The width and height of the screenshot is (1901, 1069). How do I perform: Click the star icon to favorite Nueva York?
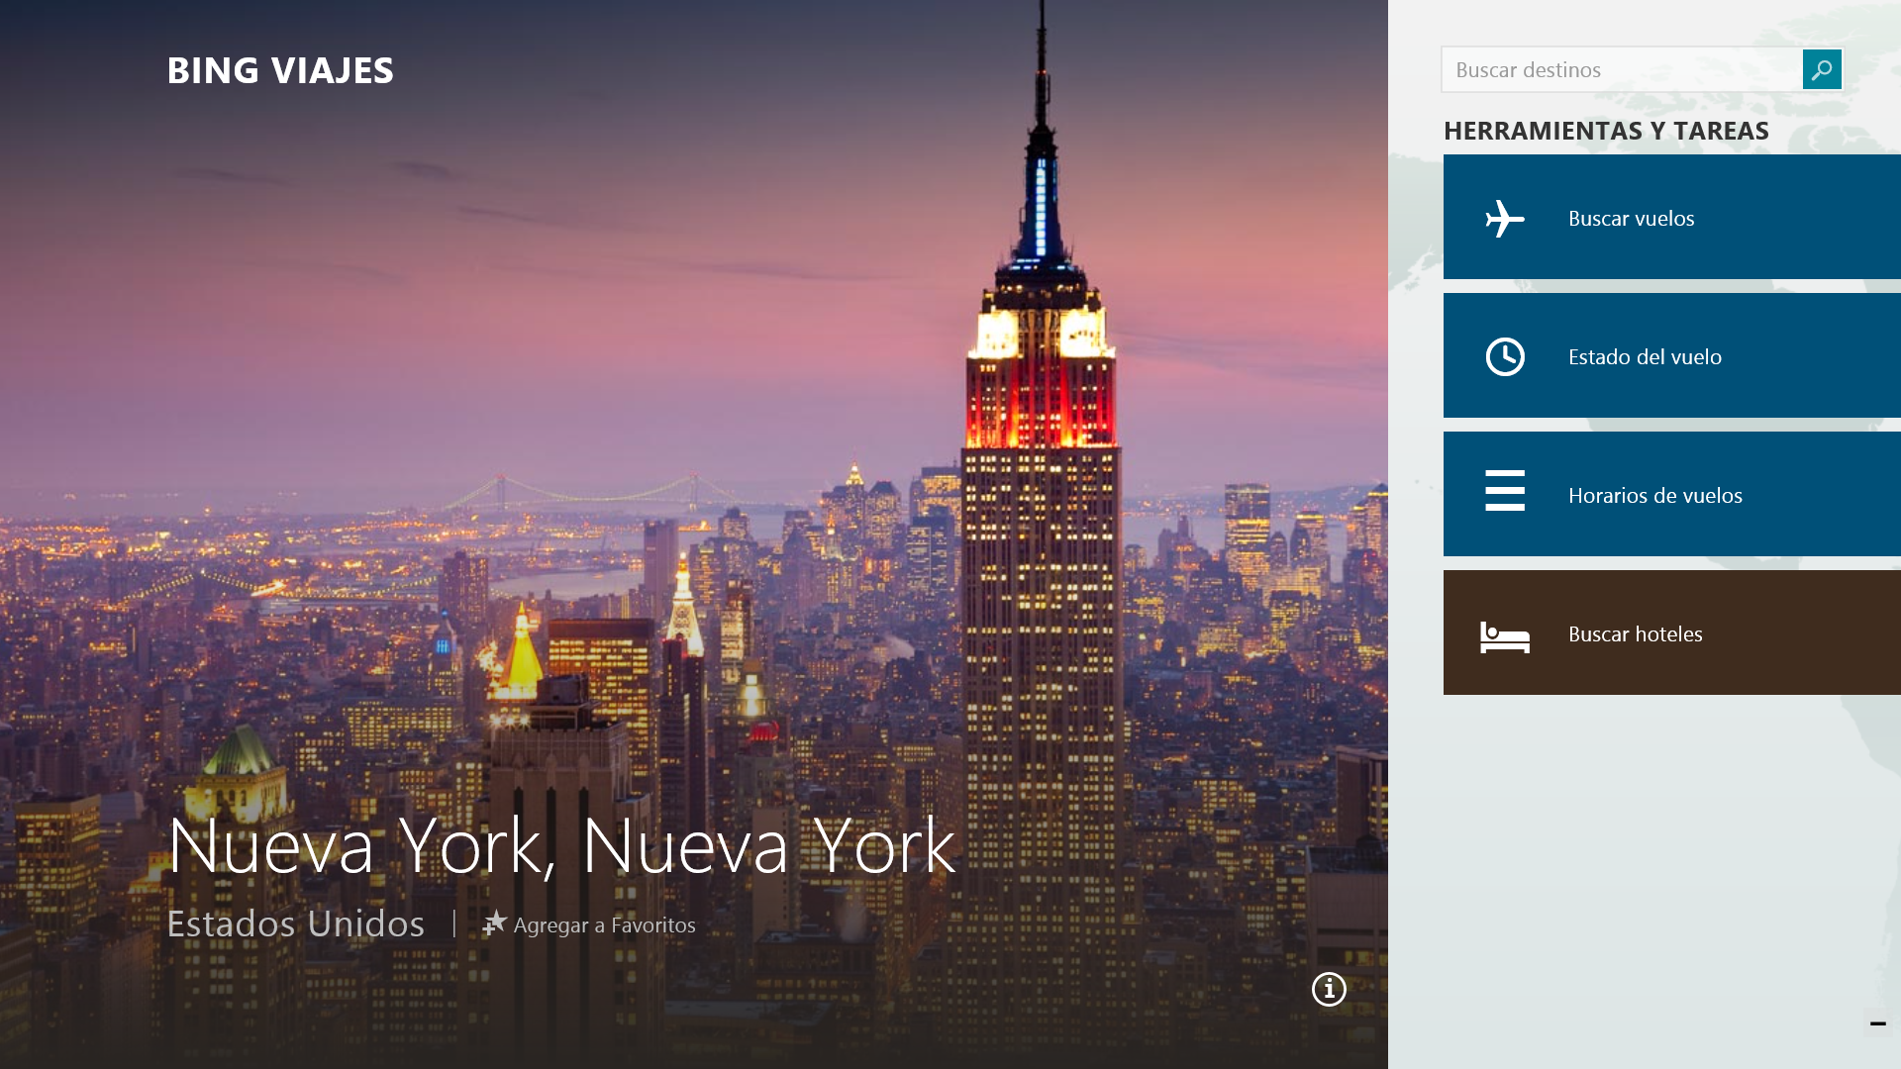(494, 923)
